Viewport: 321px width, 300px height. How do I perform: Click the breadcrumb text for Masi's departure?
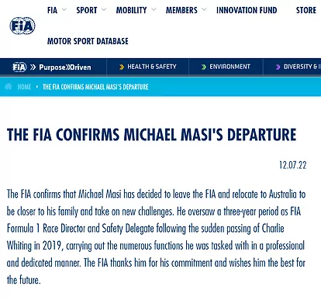(x=95, y=87)
